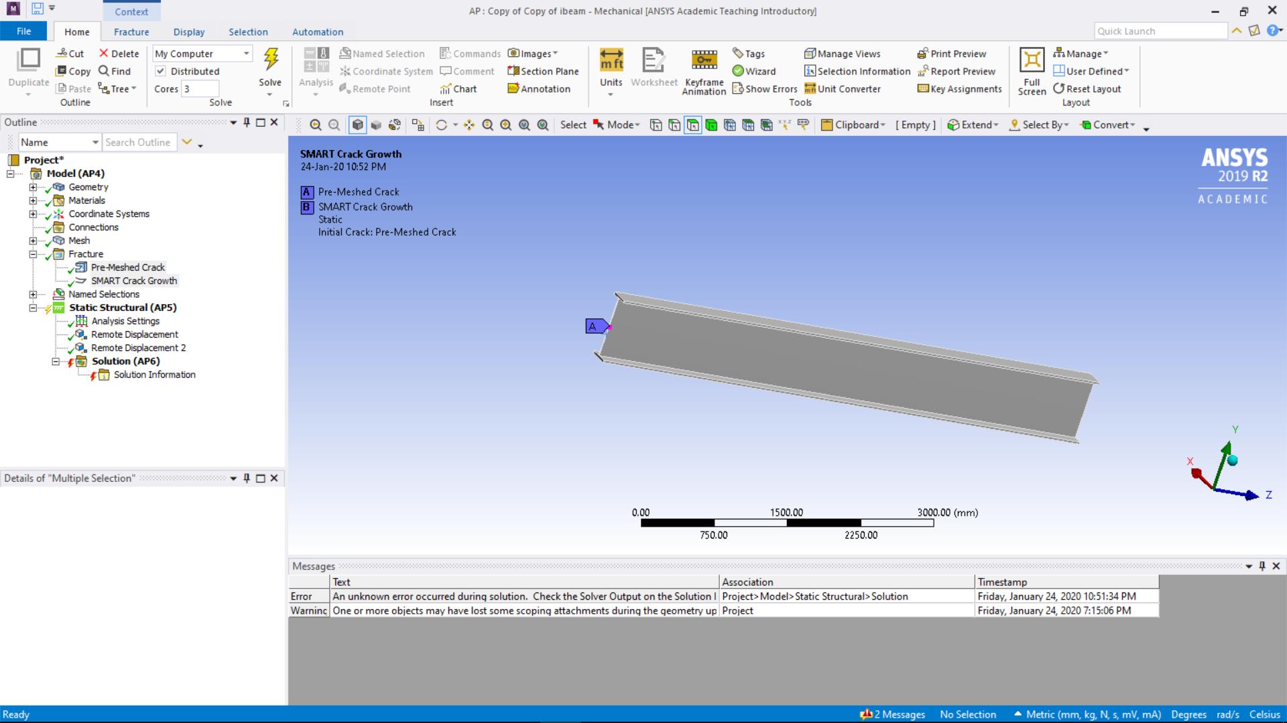
Task: Switch to the Display ribbon tab
Action: tap(189, 31)
